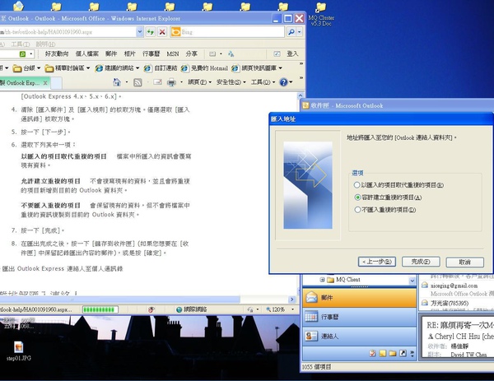Open the 台銀 favorites folder
The height and width of the screenshot is (381, 494).
(26, 68)
